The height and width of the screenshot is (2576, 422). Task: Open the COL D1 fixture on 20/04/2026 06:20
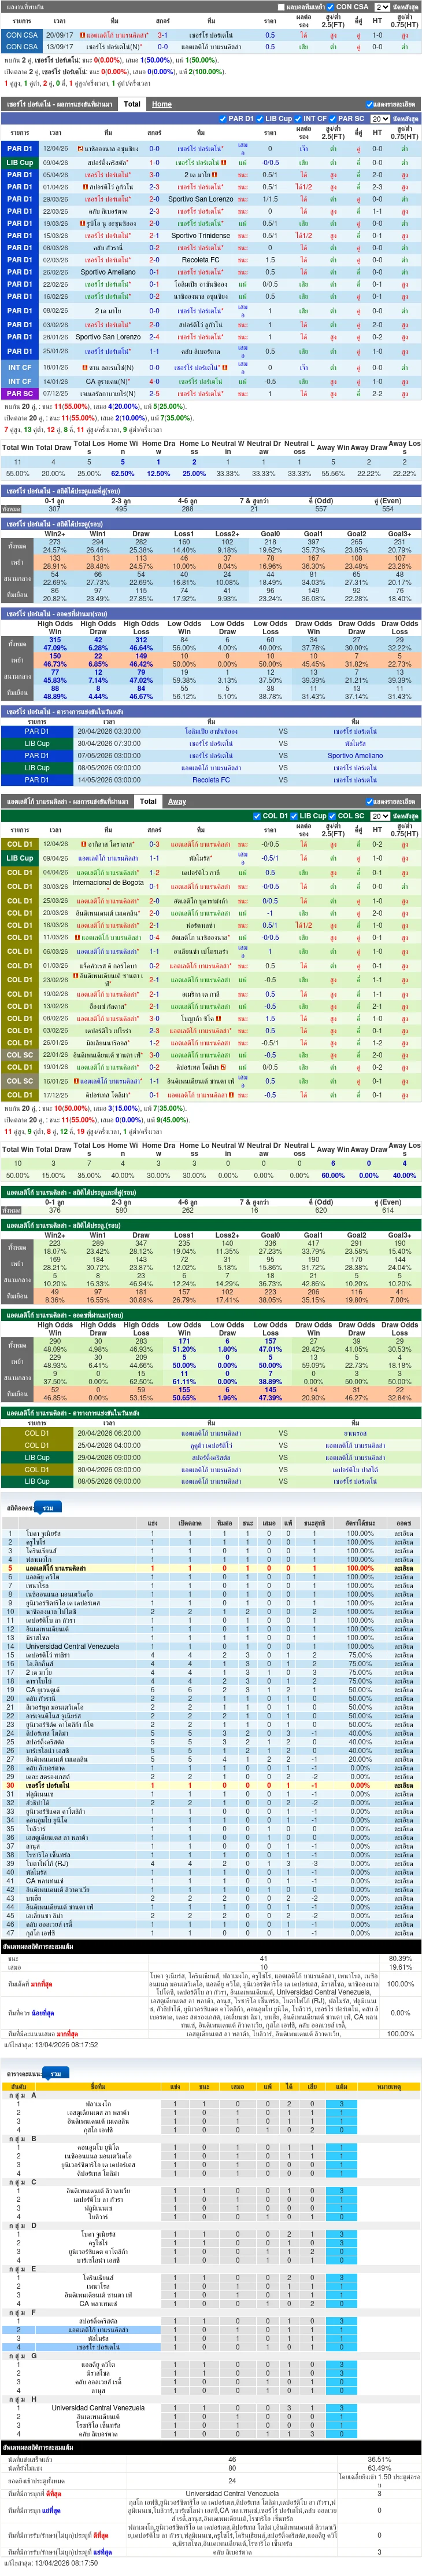coord(36,1433)
